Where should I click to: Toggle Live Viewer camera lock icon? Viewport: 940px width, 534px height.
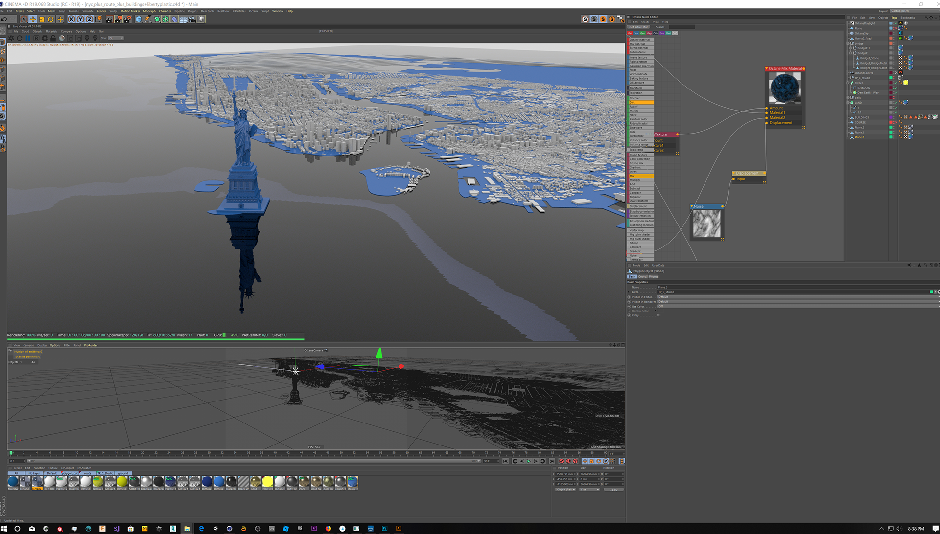[53, 38]
